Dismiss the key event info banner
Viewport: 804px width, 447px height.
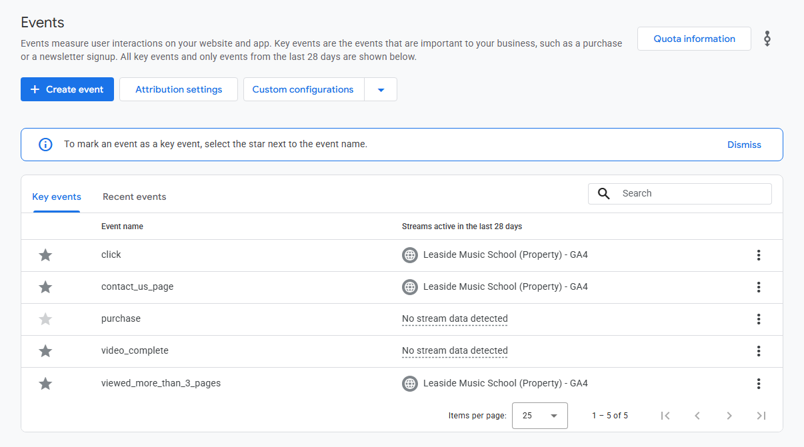point(744,145)
